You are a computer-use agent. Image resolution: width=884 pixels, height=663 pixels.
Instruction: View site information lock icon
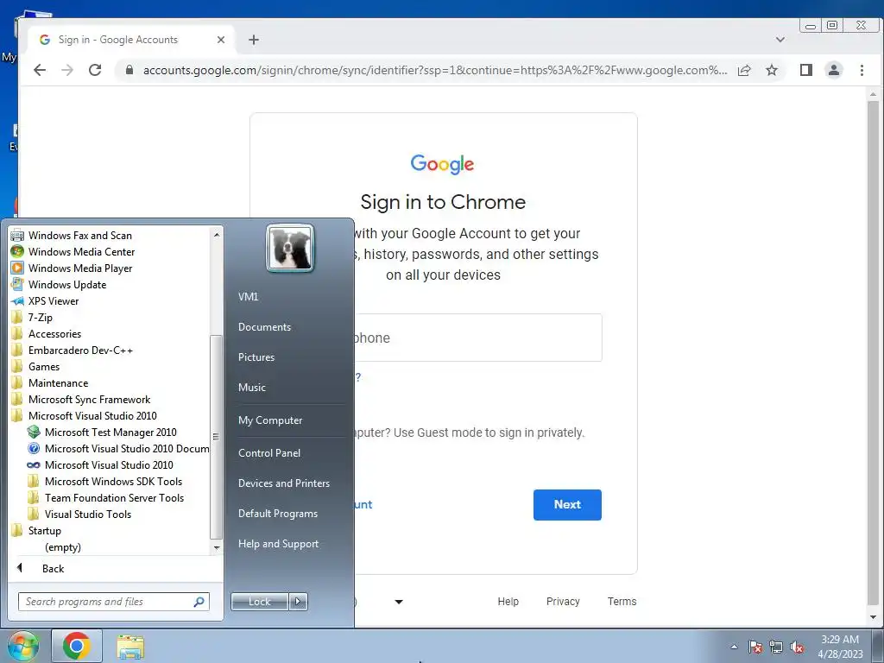(x=129, y=70)
